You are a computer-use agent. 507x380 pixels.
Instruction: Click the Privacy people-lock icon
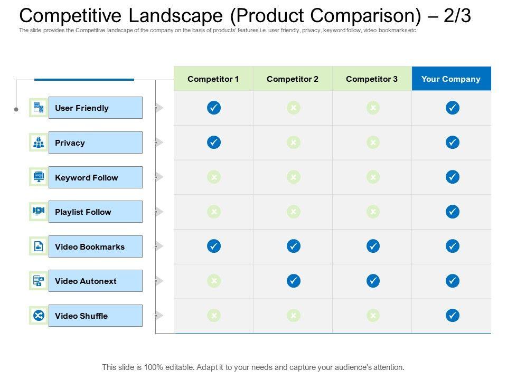(39, 142)
